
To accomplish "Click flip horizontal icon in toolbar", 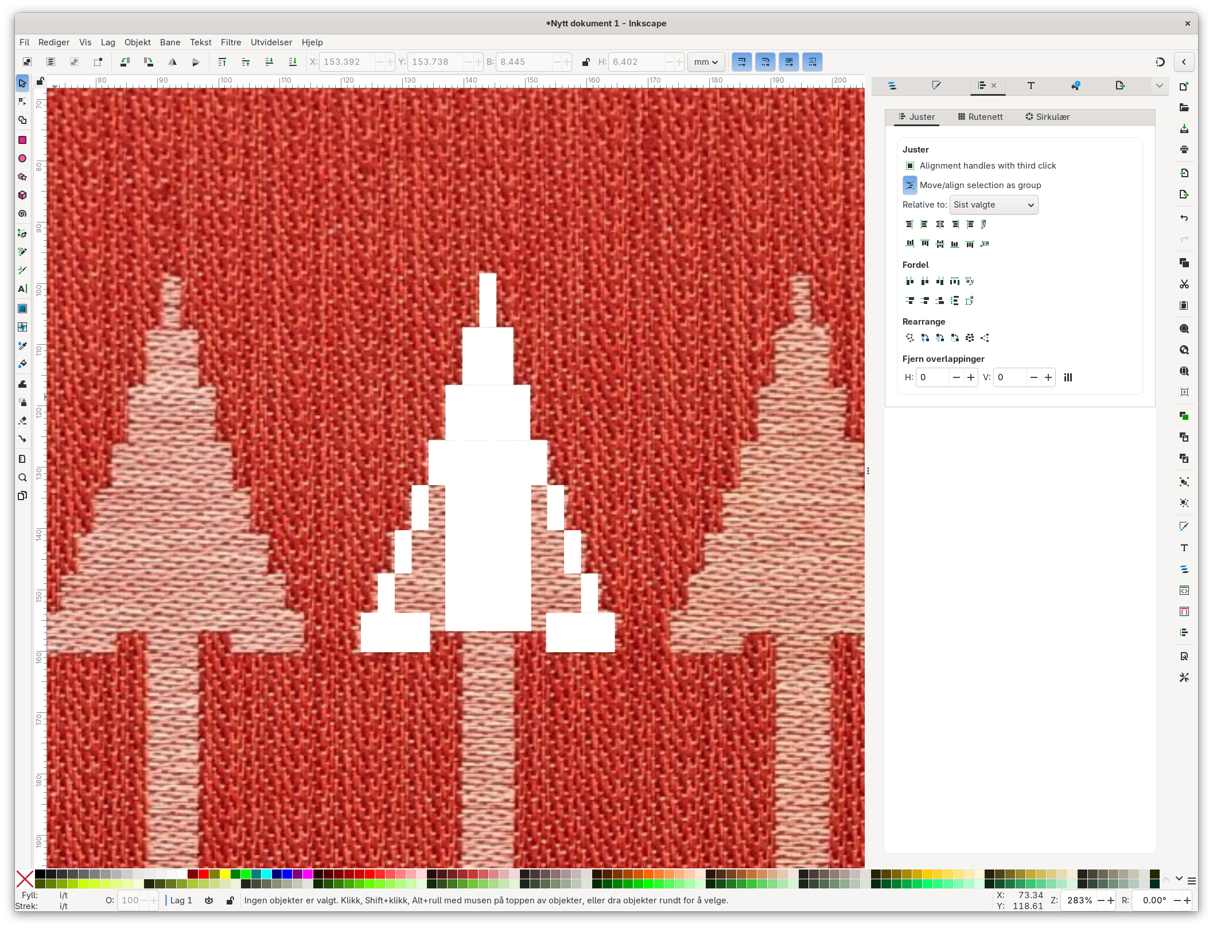I will 172,62.
